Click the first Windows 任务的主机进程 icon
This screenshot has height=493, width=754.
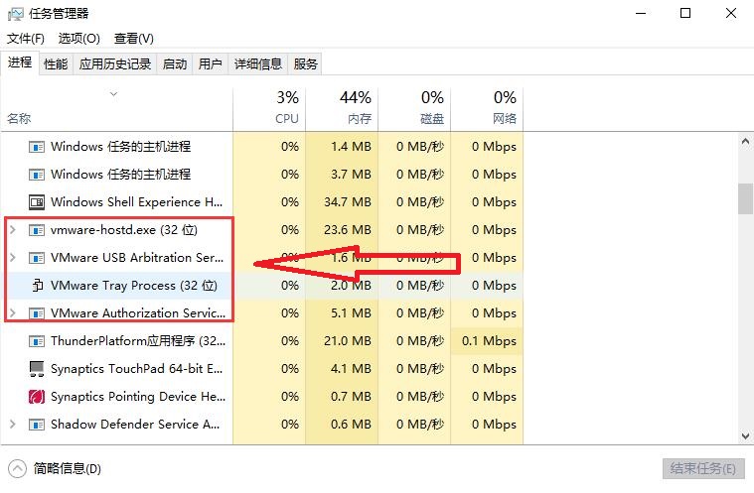37,147
